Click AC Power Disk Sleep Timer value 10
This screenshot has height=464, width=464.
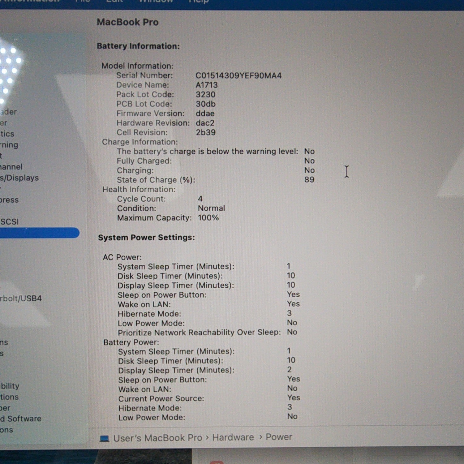click(x=291, y=276)
